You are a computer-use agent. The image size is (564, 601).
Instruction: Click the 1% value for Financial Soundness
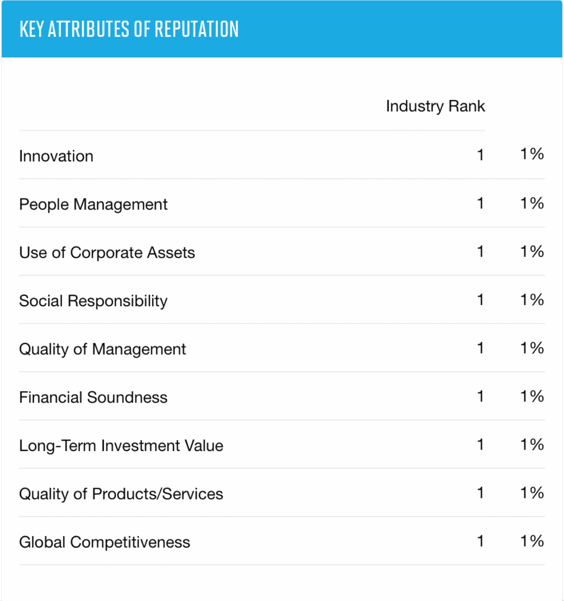coord(532,396)
